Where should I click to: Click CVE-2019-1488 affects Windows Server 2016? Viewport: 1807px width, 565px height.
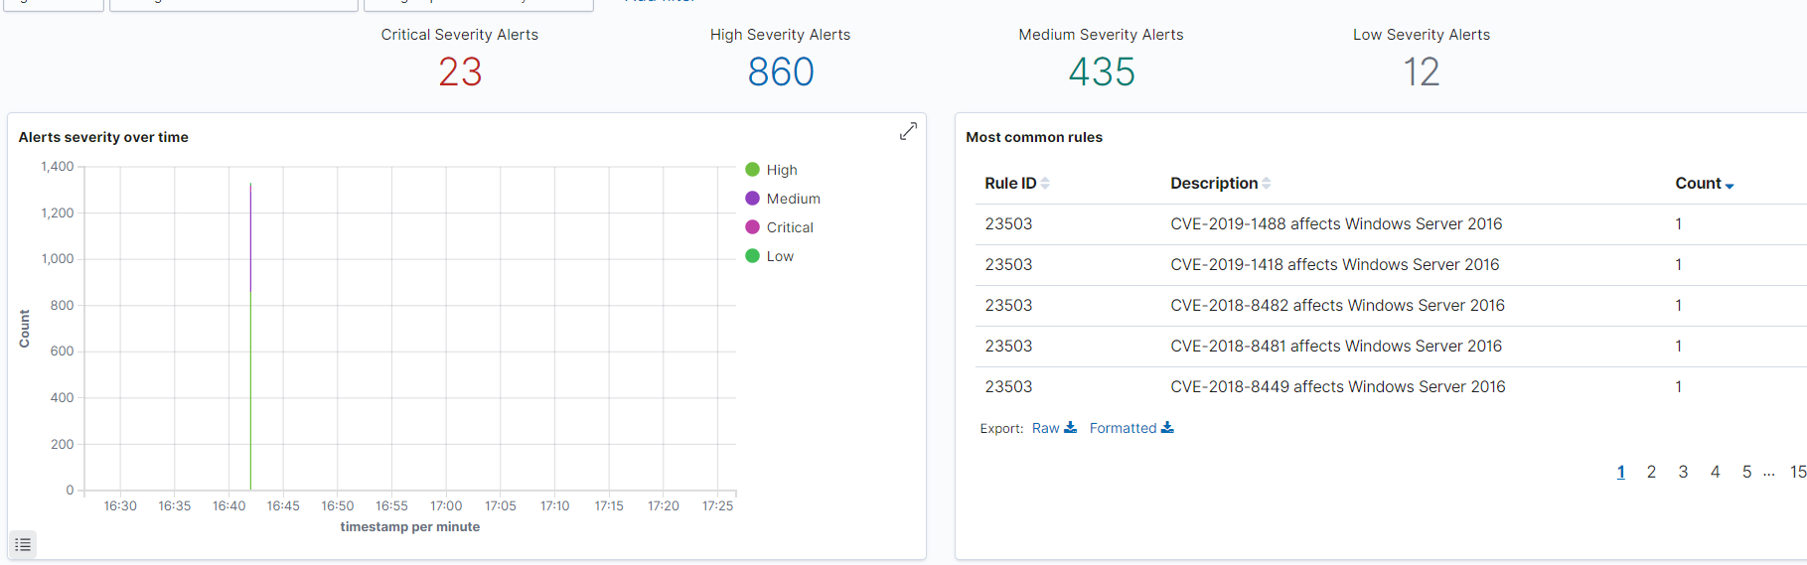(1336, 224)
